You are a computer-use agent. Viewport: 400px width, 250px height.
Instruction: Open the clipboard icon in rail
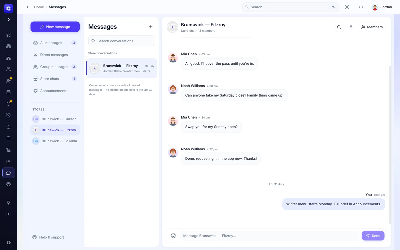(8, 138)
